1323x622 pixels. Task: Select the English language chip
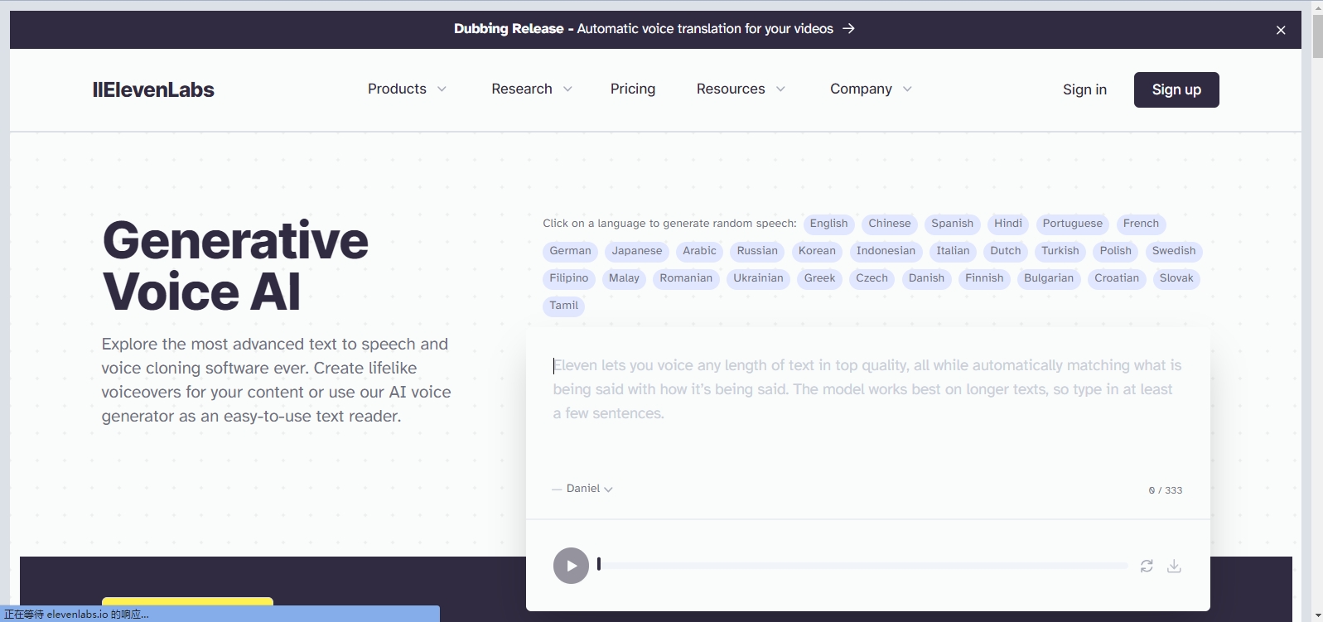(x=828, y=224)
